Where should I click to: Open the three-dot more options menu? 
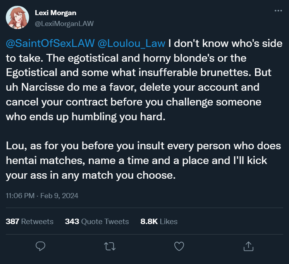pos(278,11)
